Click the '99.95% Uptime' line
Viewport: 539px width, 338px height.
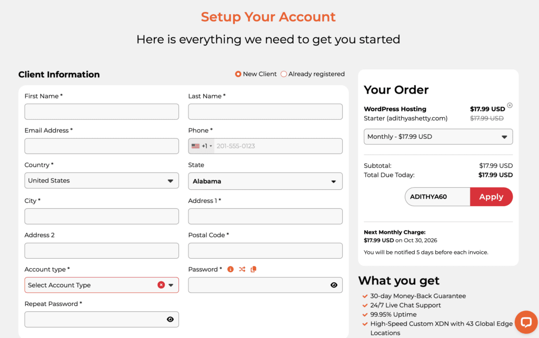[393, 314]
